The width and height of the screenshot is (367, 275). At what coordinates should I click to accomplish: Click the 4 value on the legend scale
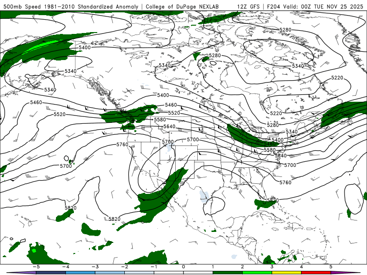[x=301, y=267]
